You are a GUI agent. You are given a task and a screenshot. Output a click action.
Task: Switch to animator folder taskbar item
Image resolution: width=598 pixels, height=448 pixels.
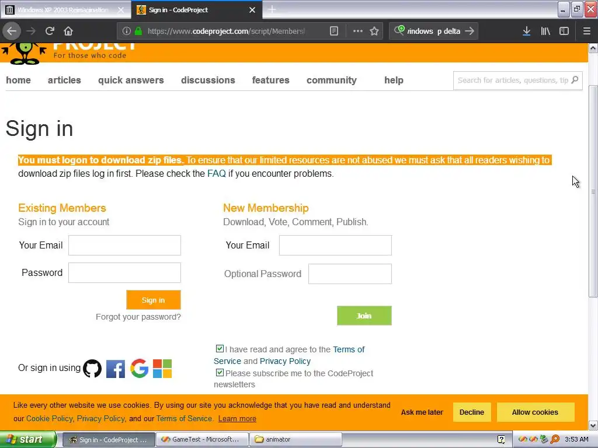[295, 439]
